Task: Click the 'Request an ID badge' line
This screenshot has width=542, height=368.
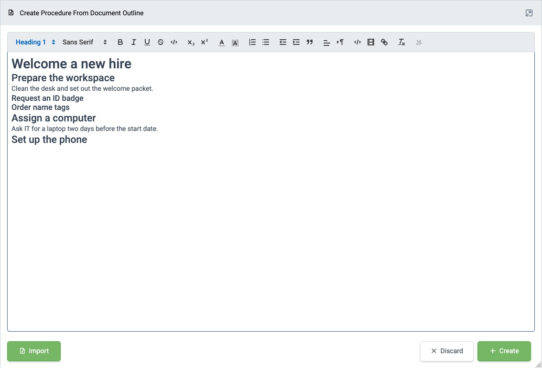Action: click(47, 98)
